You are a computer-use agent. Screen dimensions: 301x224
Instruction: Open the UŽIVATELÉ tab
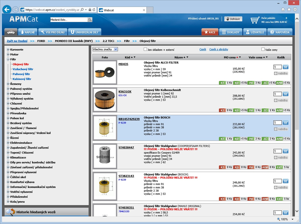(x=255, y=32)
